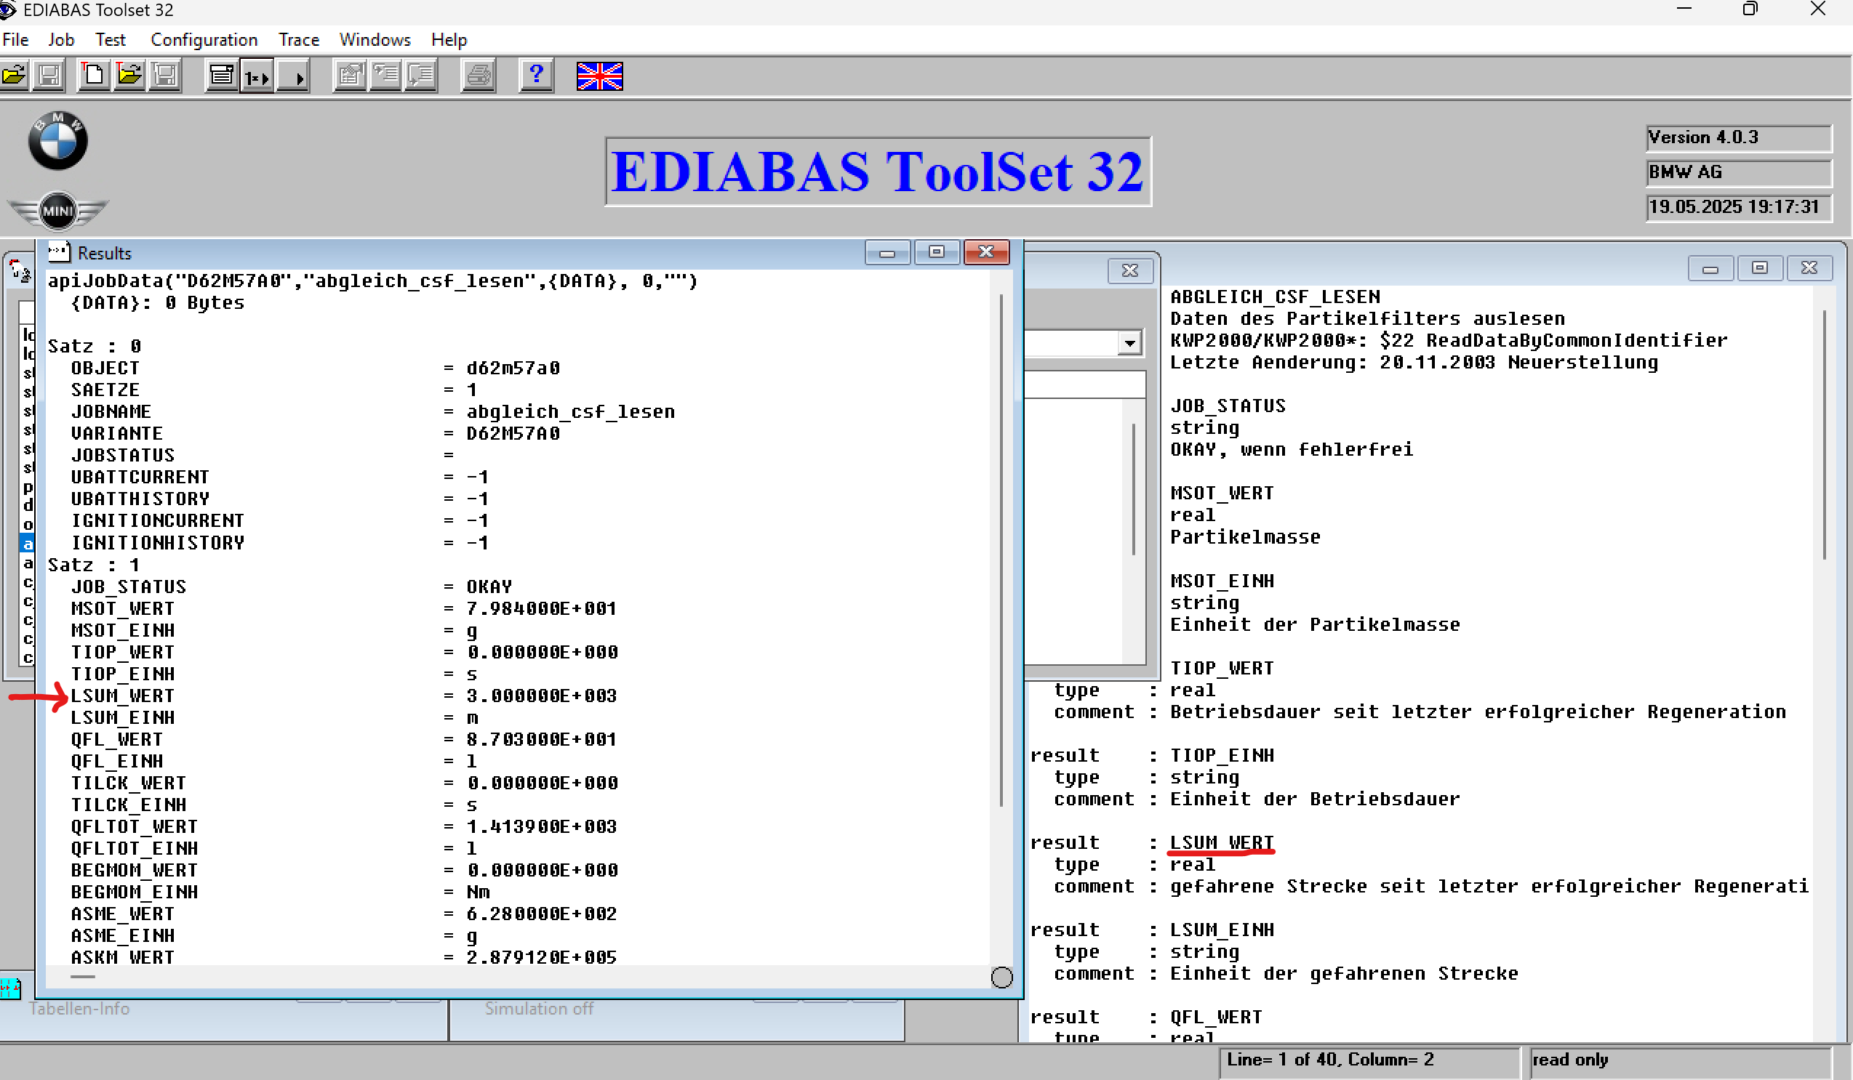Click the QFLTOT_WERT value 1.413900E+003 in Results
This screenshot has height=1080, width=1853.
click(542, 826)
